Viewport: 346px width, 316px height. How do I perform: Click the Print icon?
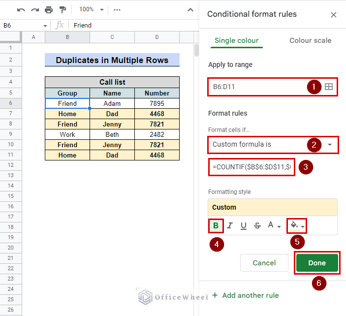click(49, 9)
